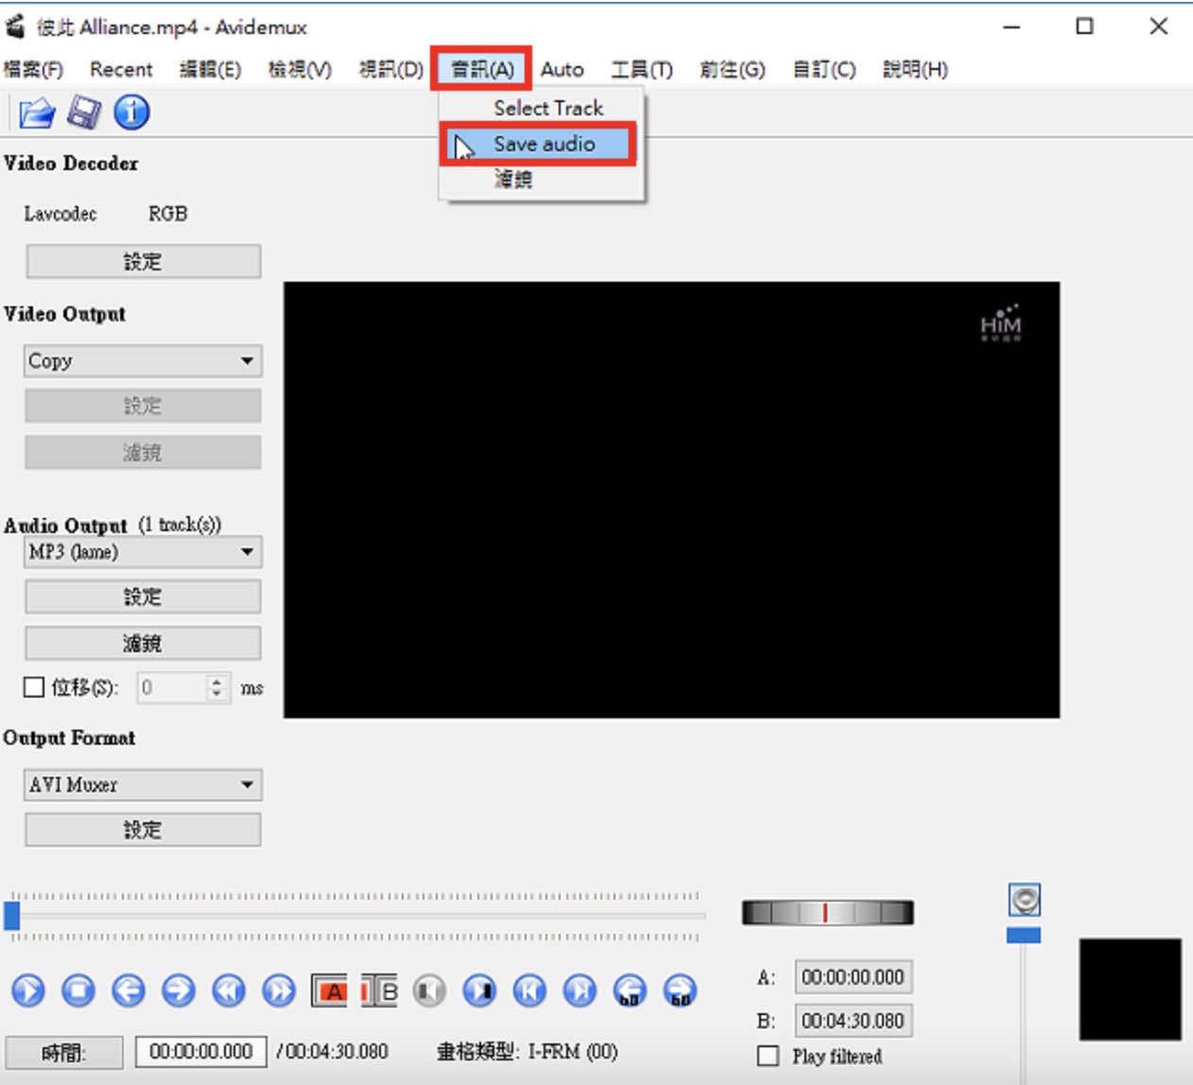This screenshot has width=1193, height=1085.
Task: Open the Recent menu
Action: [x=121, y=69]
